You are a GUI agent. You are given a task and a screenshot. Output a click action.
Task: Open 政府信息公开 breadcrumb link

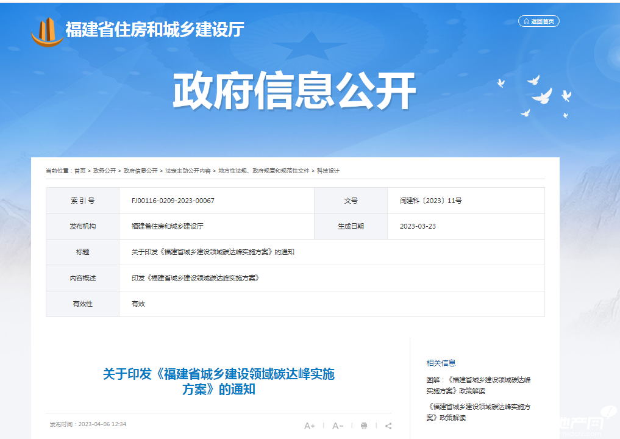(x=140, y=171)
